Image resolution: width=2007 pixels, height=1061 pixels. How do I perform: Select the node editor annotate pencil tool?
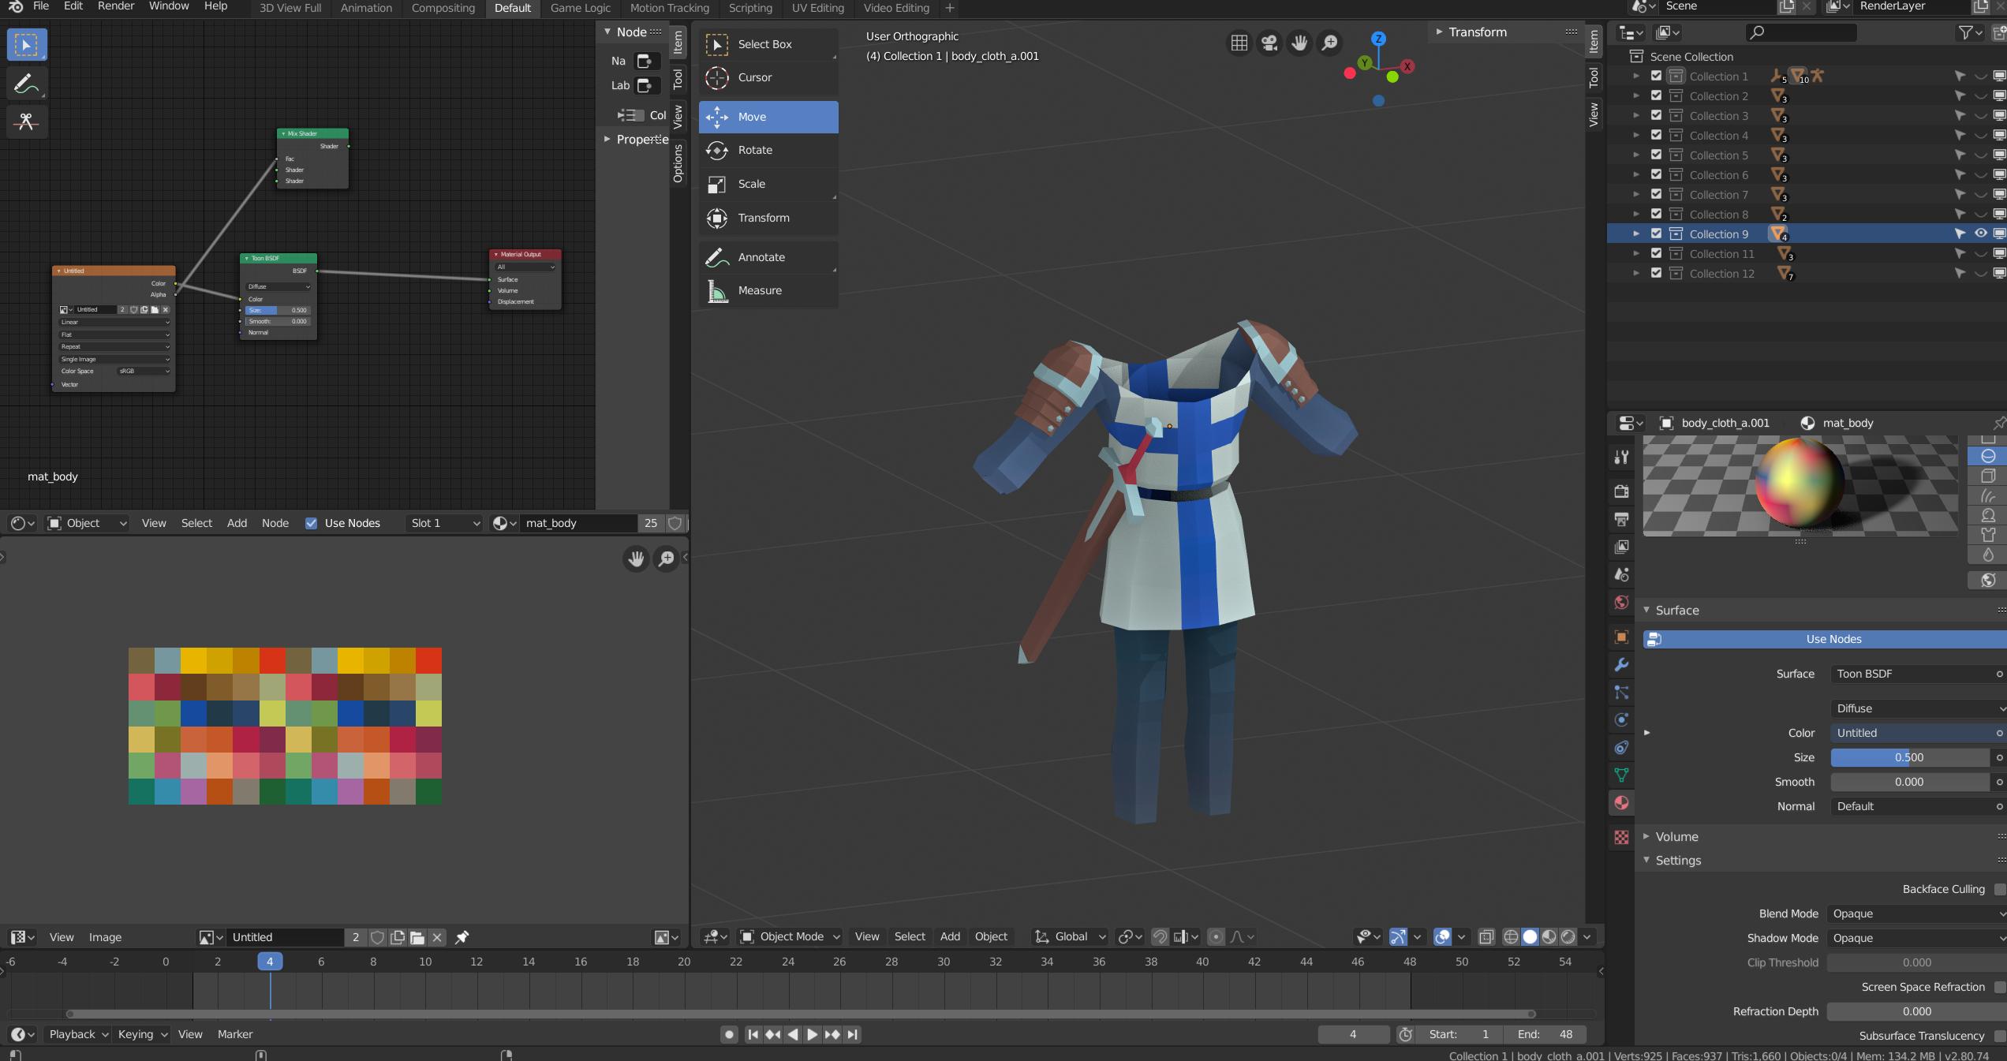(x=27, y=84)
